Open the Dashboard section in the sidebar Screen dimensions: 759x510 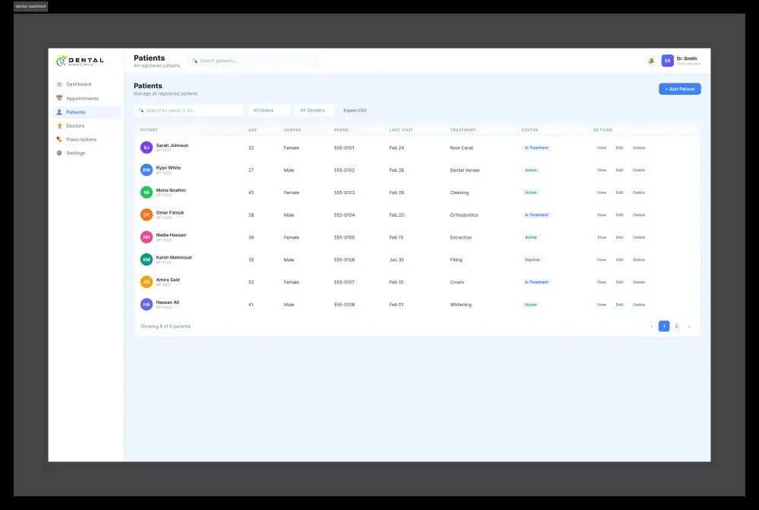[60, 84]
